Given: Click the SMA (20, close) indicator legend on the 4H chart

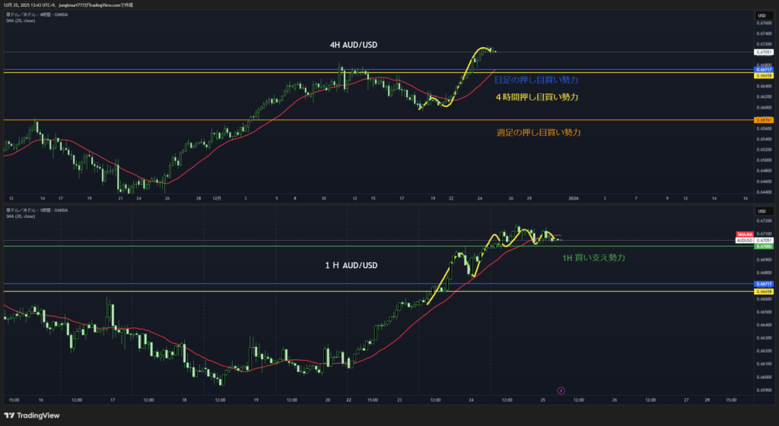Looking at the screenshot, I should (x=21, y=20).
